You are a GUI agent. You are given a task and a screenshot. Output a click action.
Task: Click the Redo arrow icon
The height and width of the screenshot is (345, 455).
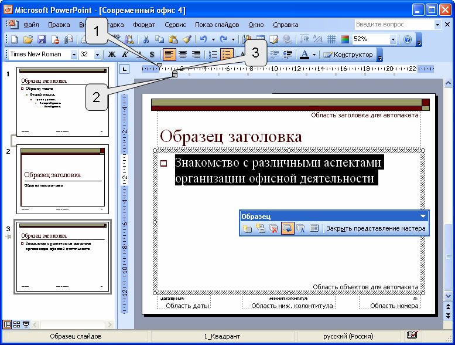tap(223, 39)
